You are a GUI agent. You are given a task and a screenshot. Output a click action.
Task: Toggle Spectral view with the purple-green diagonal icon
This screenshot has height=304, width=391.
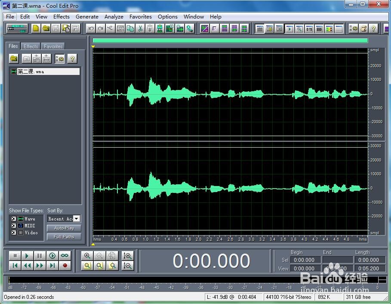pyautogui.click(x=204, y=28)
